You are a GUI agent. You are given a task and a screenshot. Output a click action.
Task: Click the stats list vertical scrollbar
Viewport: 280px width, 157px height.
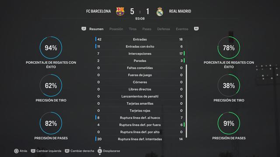point(186,101)
